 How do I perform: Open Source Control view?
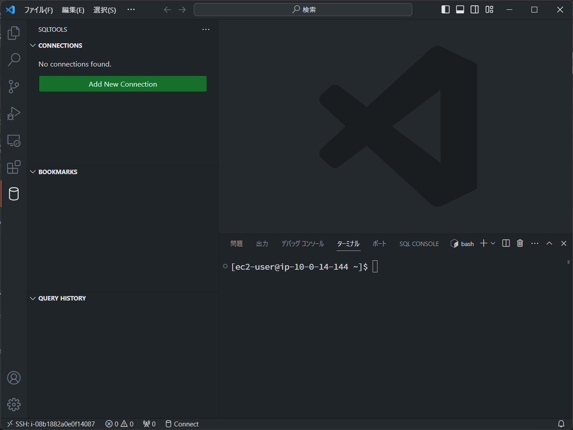click(14, 87)
